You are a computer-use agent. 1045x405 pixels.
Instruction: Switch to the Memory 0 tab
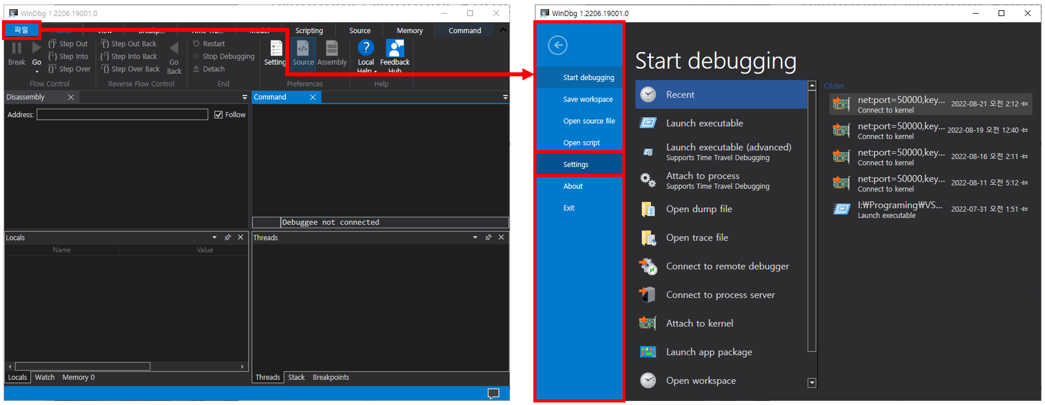click(78, 377)
